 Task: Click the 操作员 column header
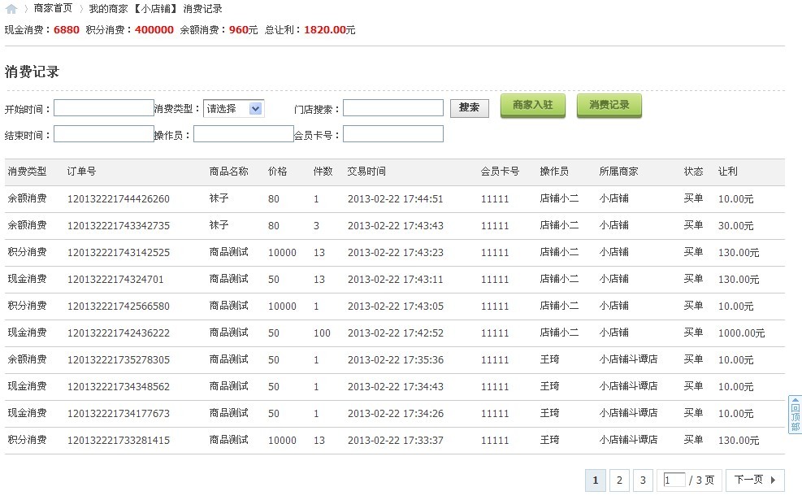[x=554, y=172]
